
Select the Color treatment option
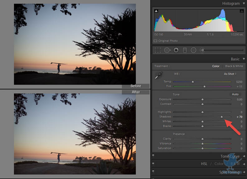216,66
